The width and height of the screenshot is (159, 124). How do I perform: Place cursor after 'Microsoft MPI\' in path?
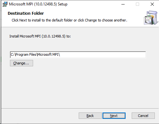pos(60,55)
